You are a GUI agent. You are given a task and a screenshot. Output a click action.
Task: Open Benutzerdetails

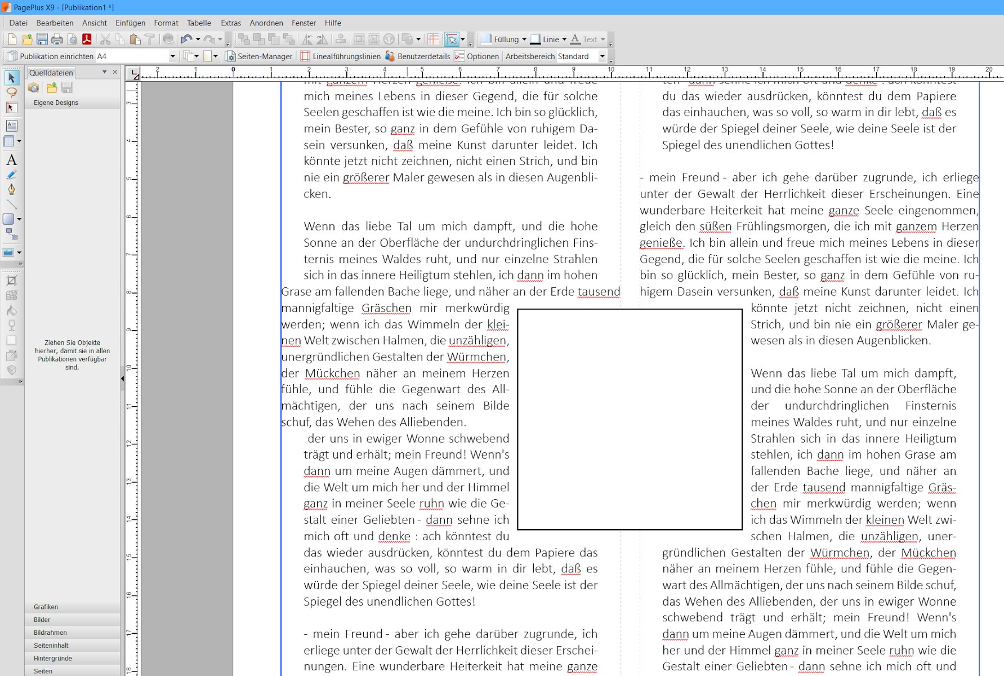click(417, 56)
